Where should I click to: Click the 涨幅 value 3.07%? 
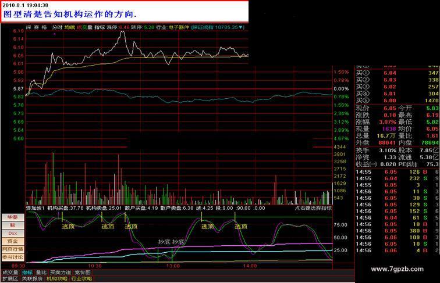[388, 122]
